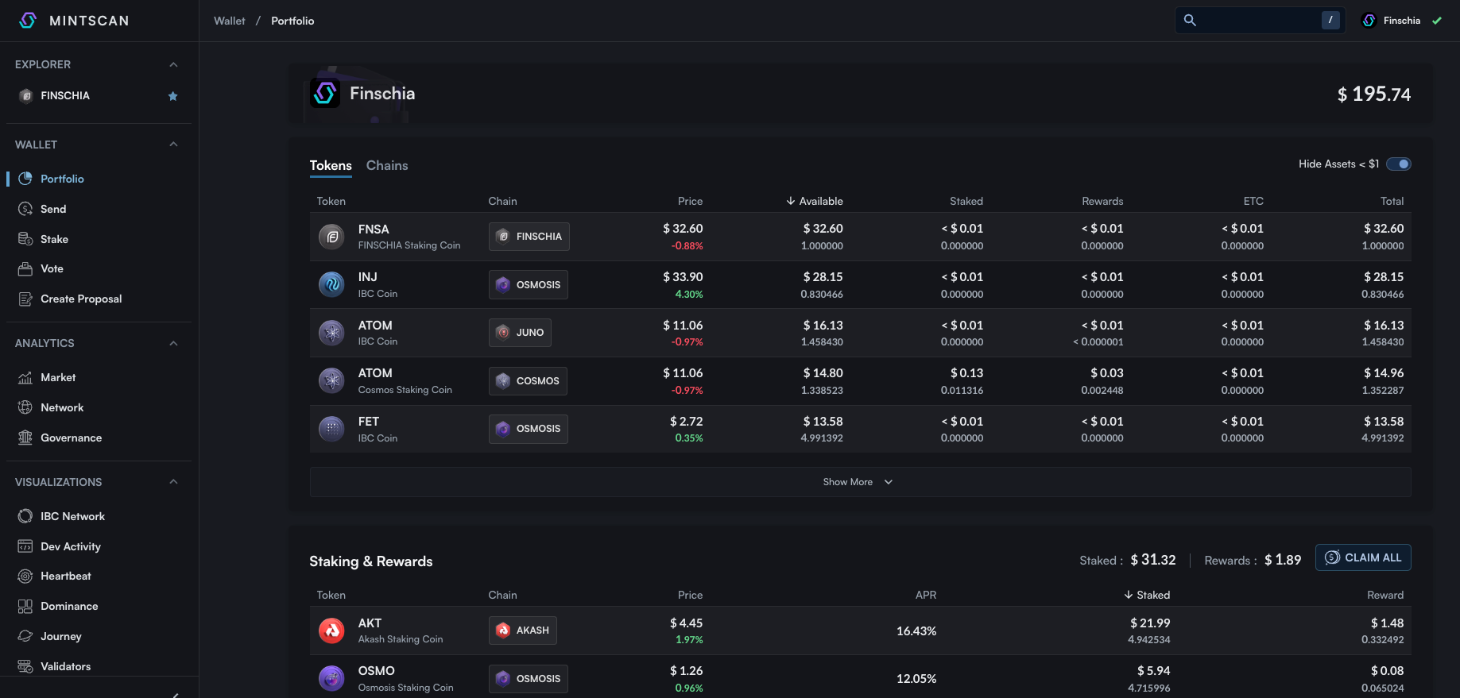Image resolution: width=1460 pixels, height=698 pixels.
Task: Click the Wallet breadcrumb link
Action: coord(230,21)
